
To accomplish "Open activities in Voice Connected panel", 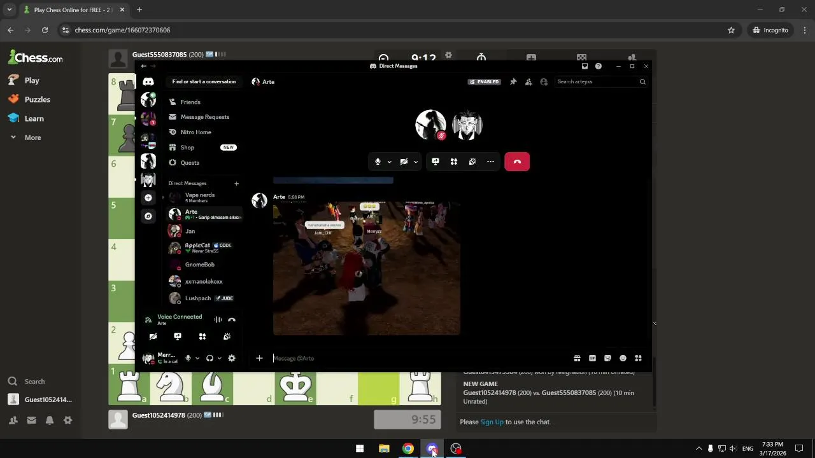I will coord(202,337).
